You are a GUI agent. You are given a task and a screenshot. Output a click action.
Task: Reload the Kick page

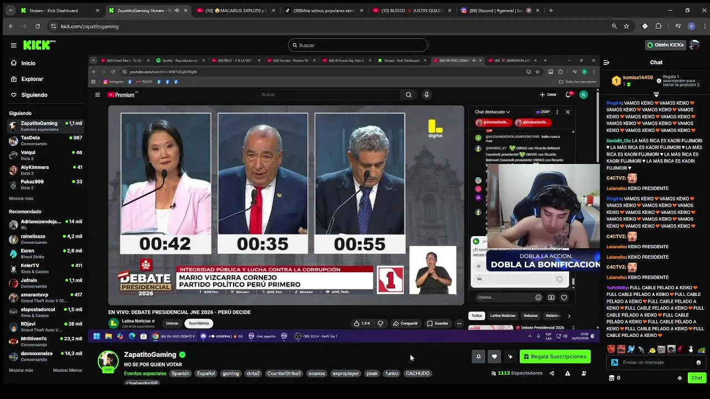[38, 26]
